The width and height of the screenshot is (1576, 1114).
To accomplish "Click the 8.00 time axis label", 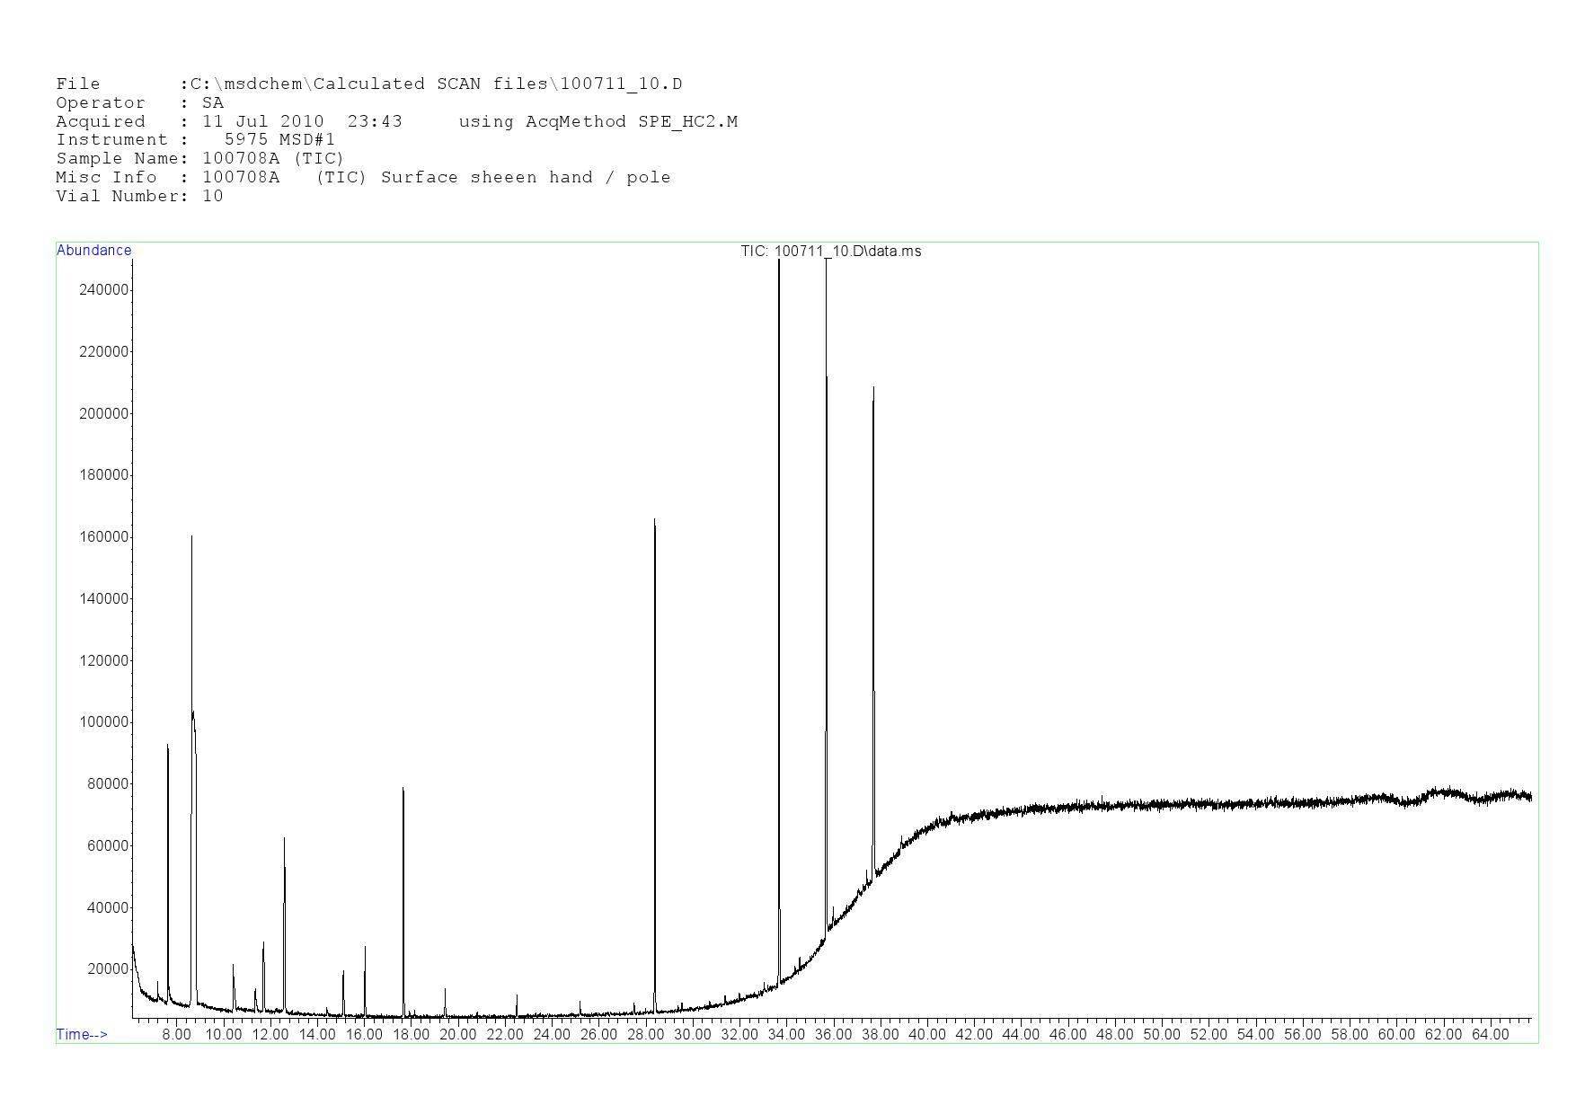I will pos(176,1035).
